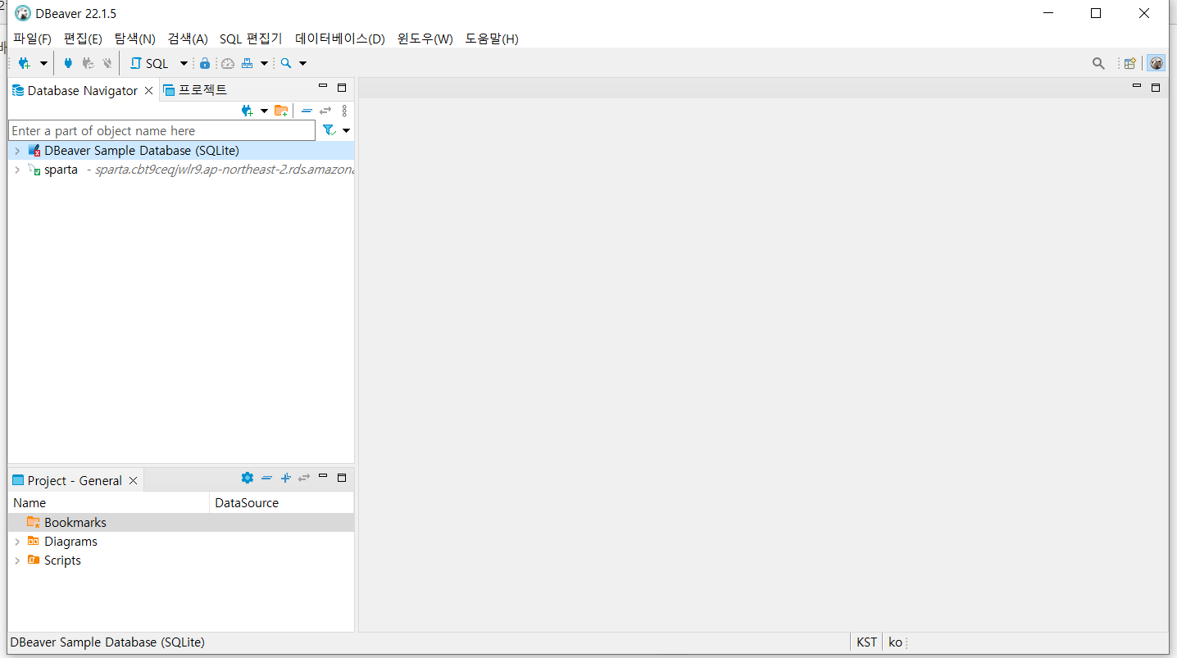Expand the sparta connection node

coord(17,170)
